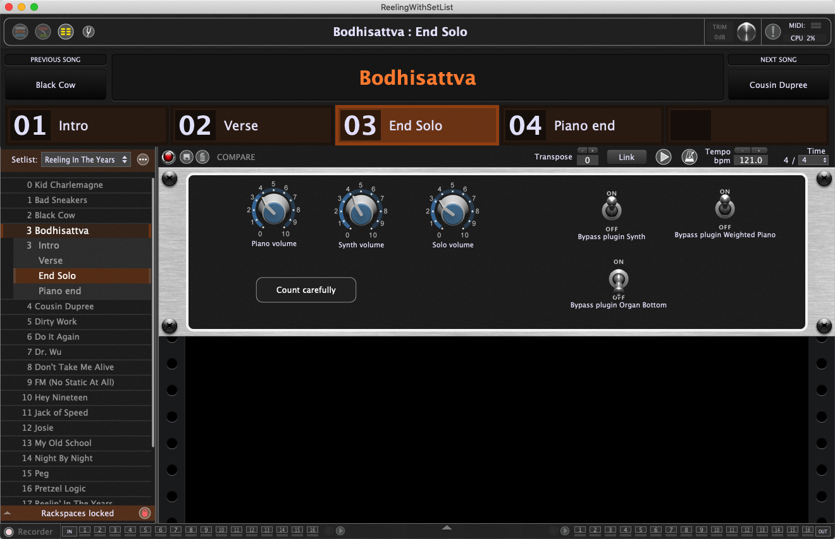Go to previous song Black Cow
835x539 pixels.
(x=56, y=85)
